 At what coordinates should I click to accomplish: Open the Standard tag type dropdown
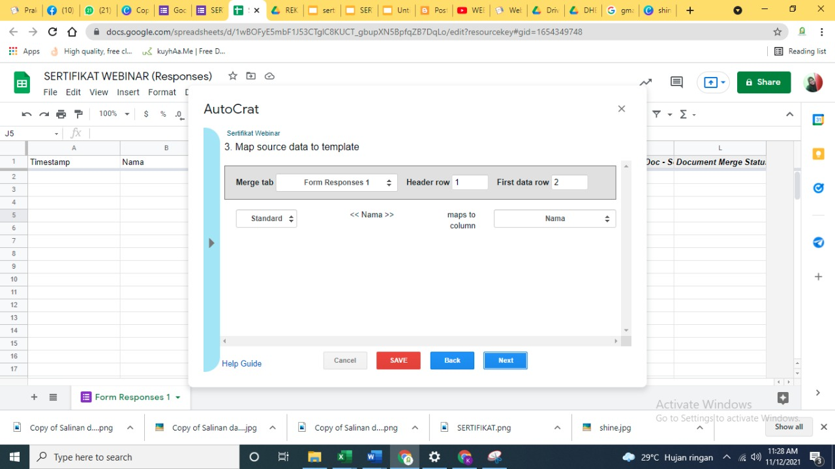pyautogui.click(x=266, y=219)
